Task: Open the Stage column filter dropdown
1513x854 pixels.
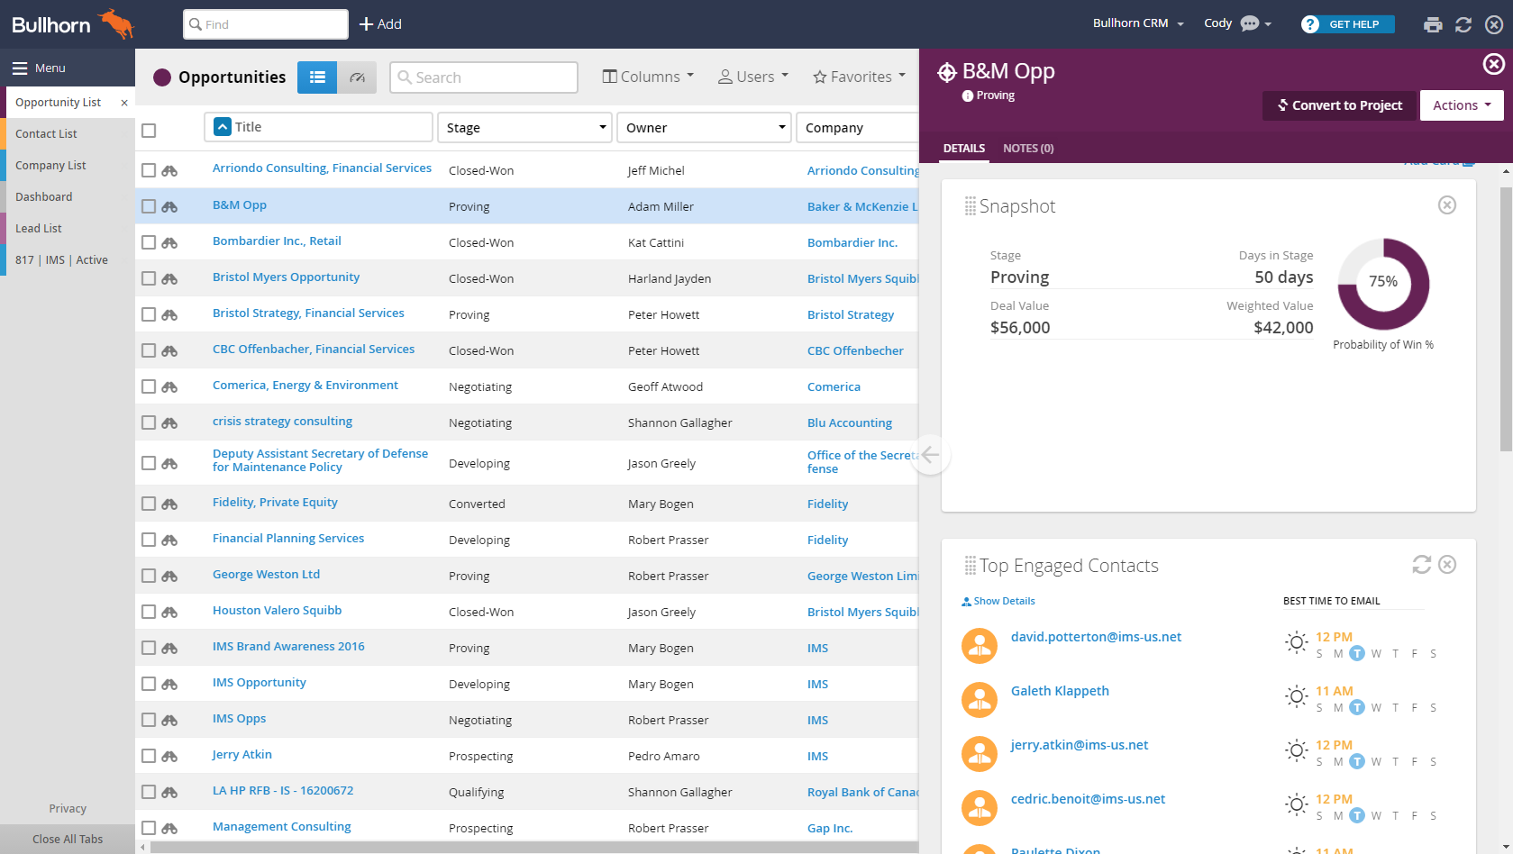Action: tap(602, 128)
